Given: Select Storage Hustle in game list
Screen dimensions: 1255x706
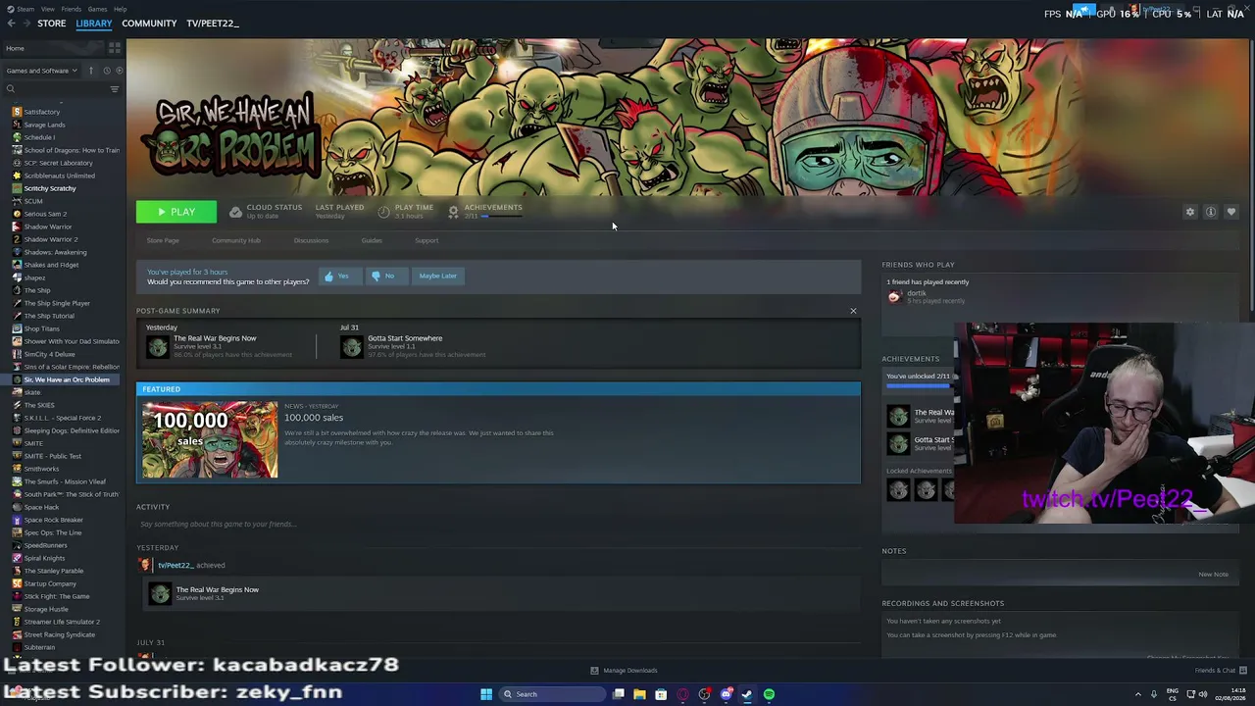Looking at the screenshot, I should pyautogui.click(x=46, y=609).
